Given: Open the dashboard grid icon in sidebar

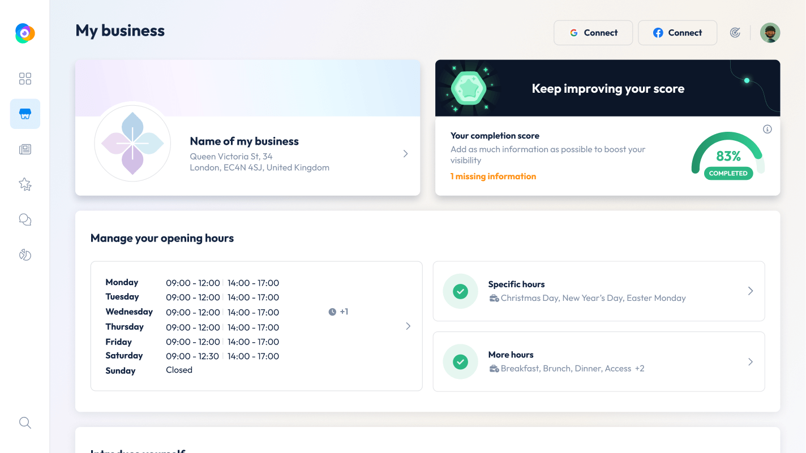Looking at the screenshot, I should coord(25,79).
